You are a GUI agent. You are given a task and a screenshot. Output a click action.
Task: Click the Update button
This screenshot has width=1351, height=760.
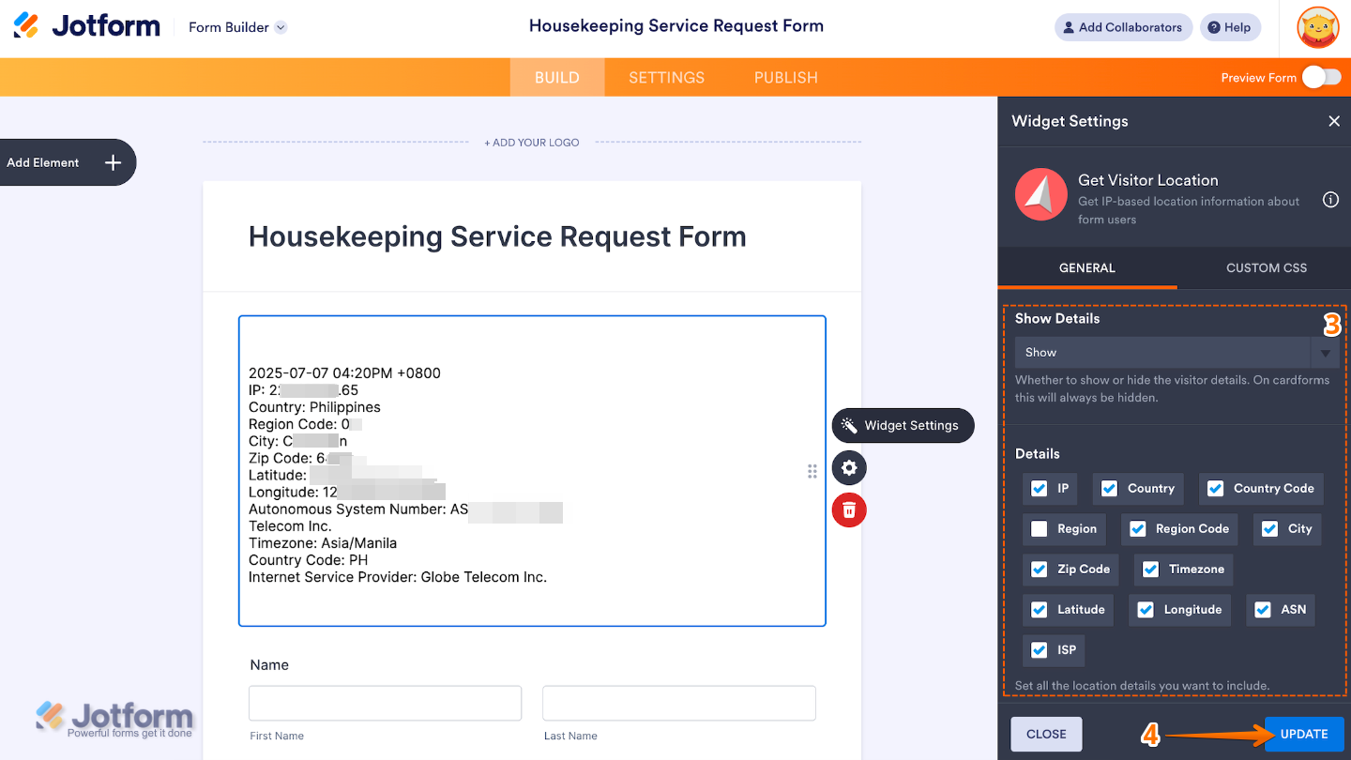[x=1304, y=735]
